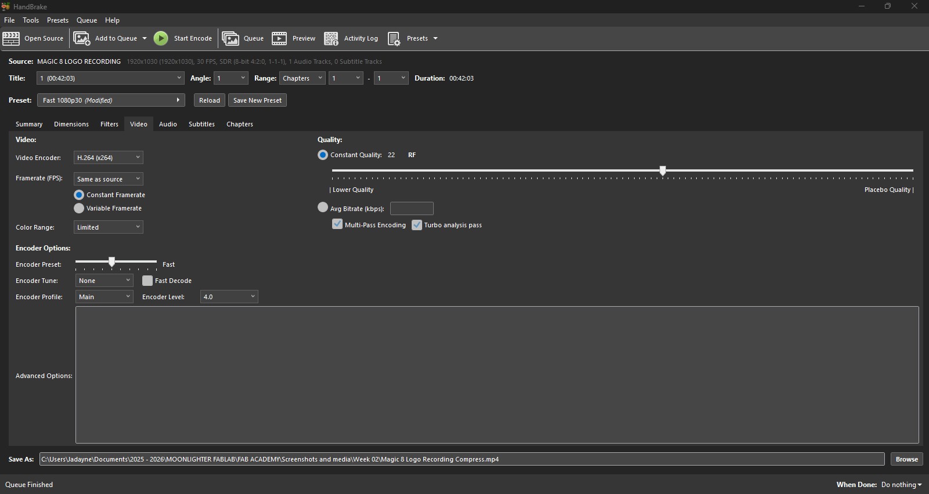Open the When Done dropdown
The image size is (929, 494).
pos(902,485)
